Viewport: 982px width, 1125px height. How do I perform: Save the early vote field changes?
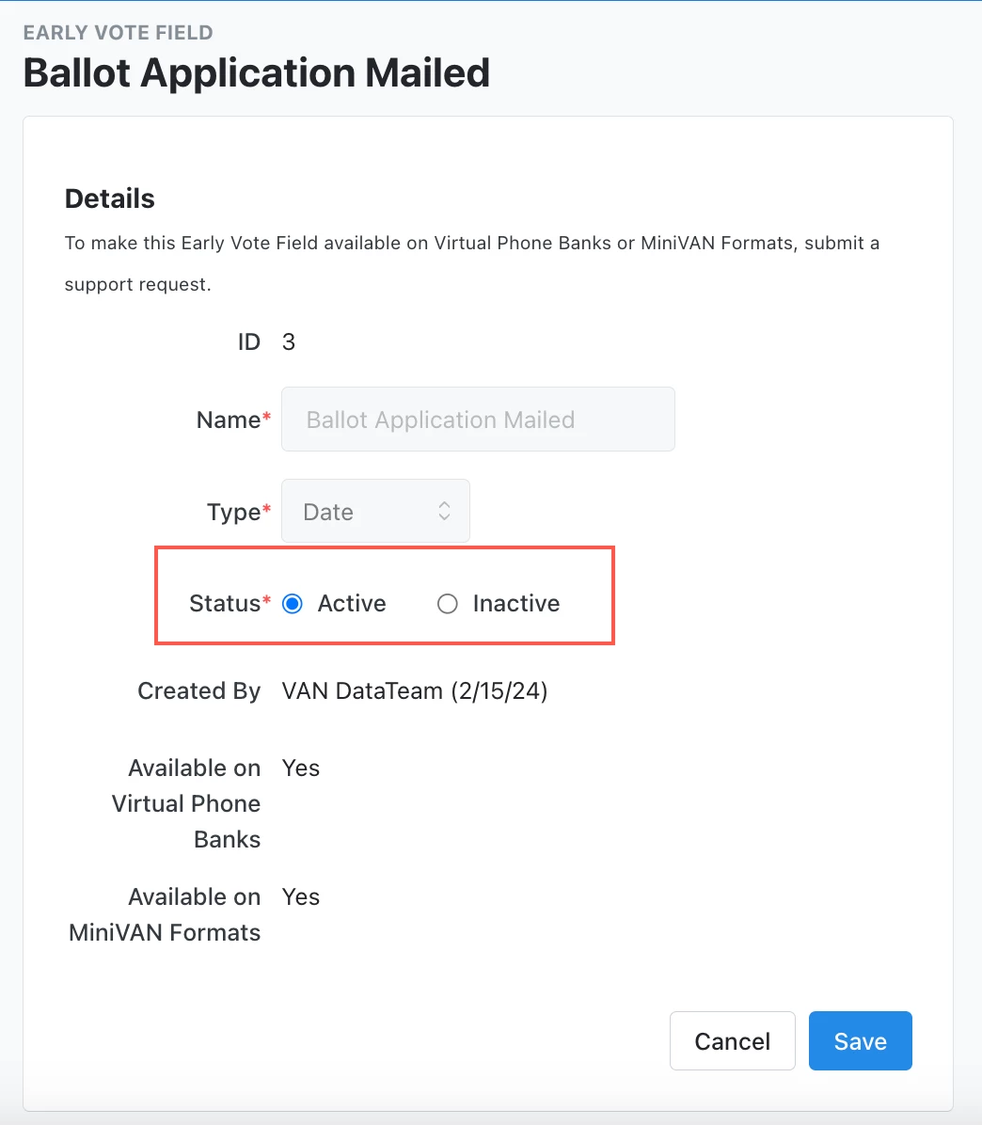pos(860,1041)
